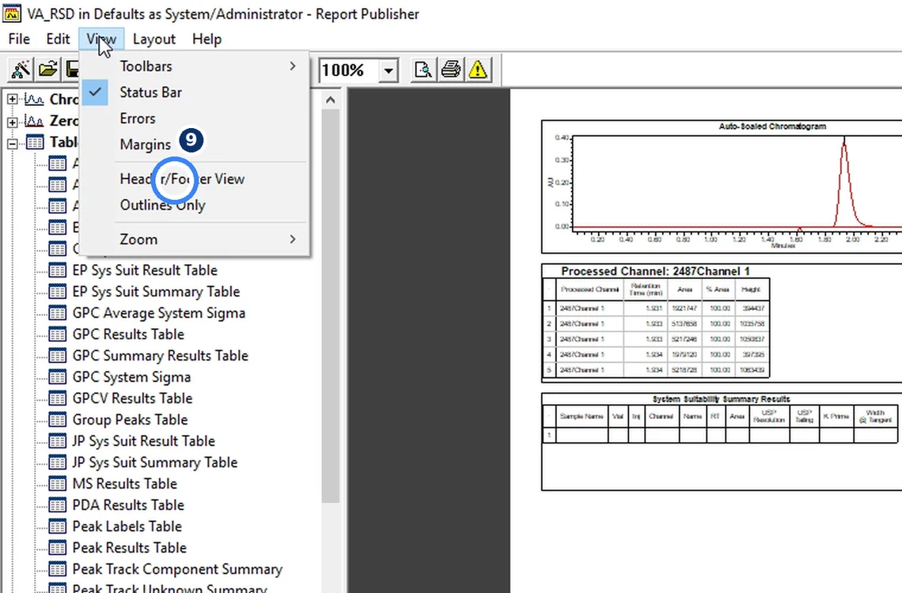
Task: Click the Group Peaks Table icon
Action: point(57,420)
